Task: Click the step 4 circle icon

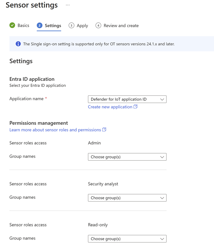Action: [98, 26]
